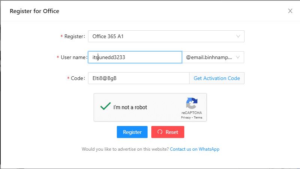
Task: Click the Register for Office title
Action: [34, 11]
